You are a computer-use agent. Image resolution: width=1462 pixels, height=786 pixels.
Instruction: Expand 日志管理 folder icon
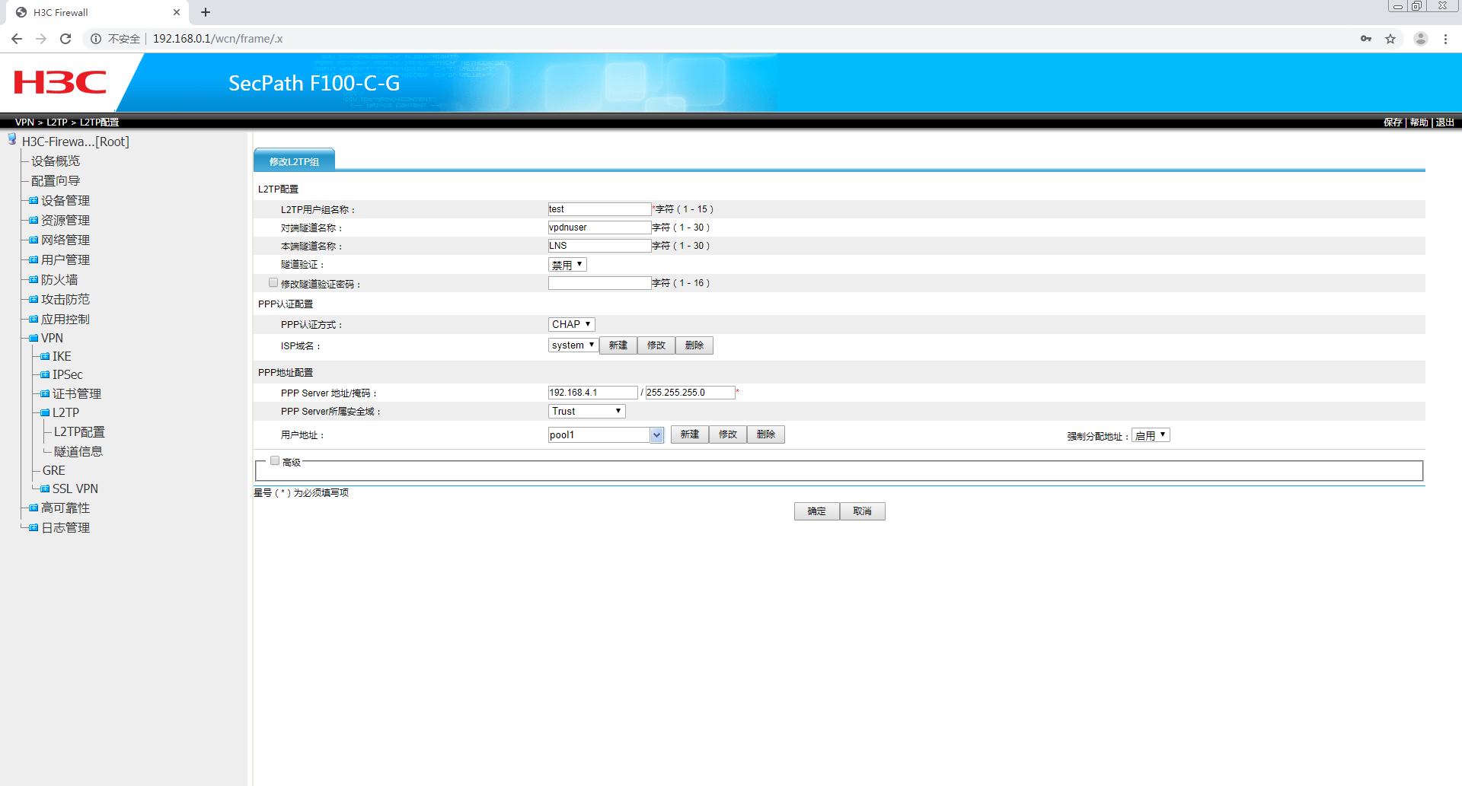tap(34, 528)
